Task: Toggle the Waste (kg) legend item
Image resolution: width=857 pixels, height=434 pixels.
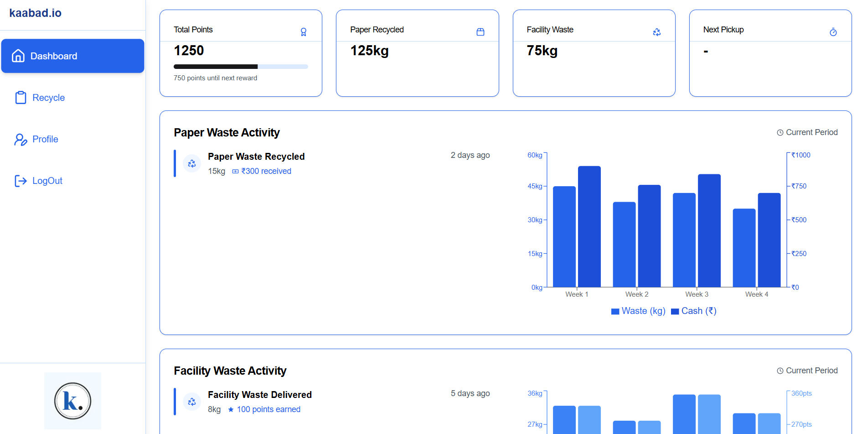Action: (638, 311)
